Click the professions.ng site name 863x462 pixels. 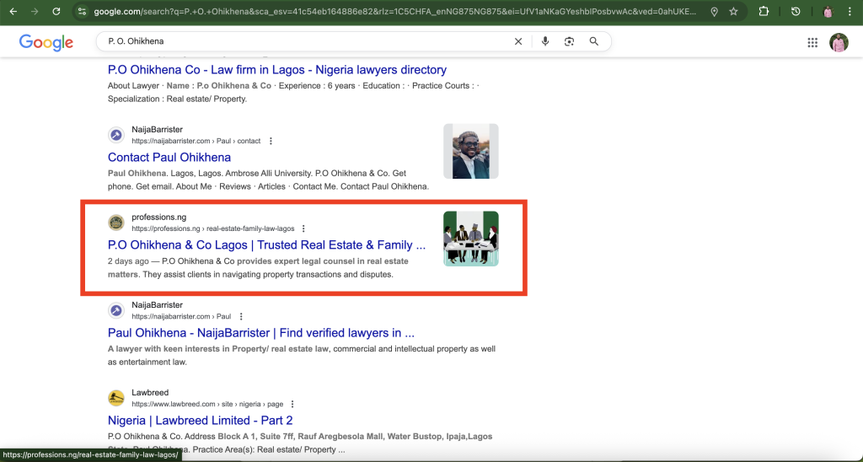tap(159, 217)
